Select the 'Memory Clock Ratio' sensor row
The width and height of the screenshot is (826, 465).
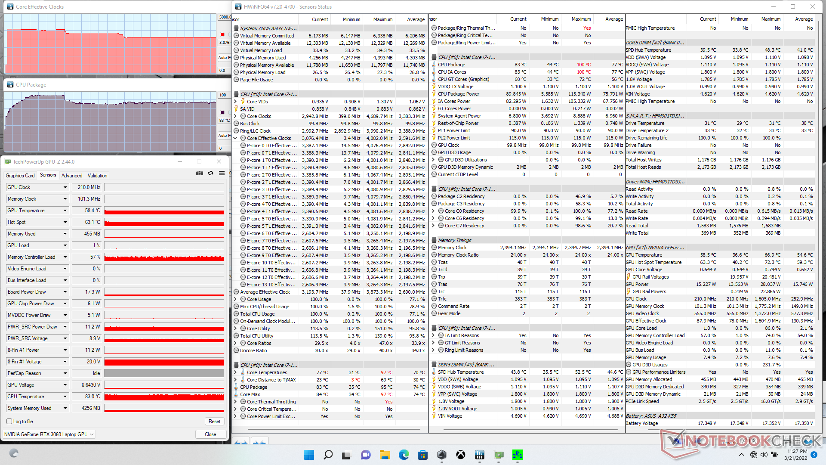click(527, 255)
